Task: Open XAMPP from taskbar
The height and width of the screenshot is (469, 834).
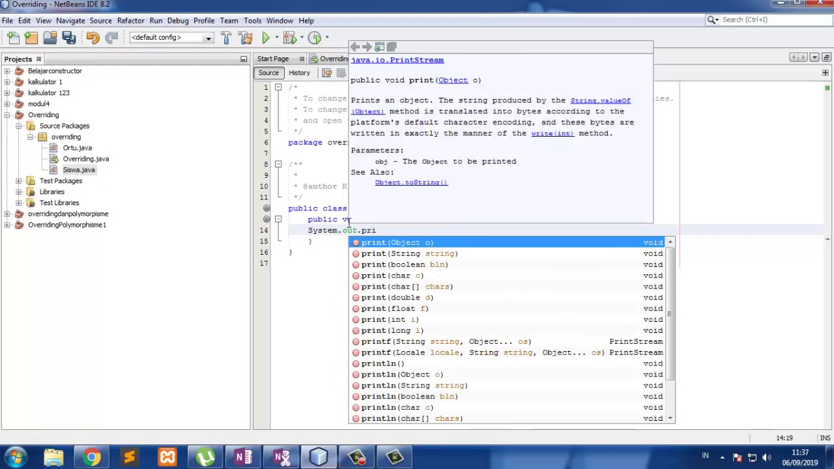Action: click(167, 457)
